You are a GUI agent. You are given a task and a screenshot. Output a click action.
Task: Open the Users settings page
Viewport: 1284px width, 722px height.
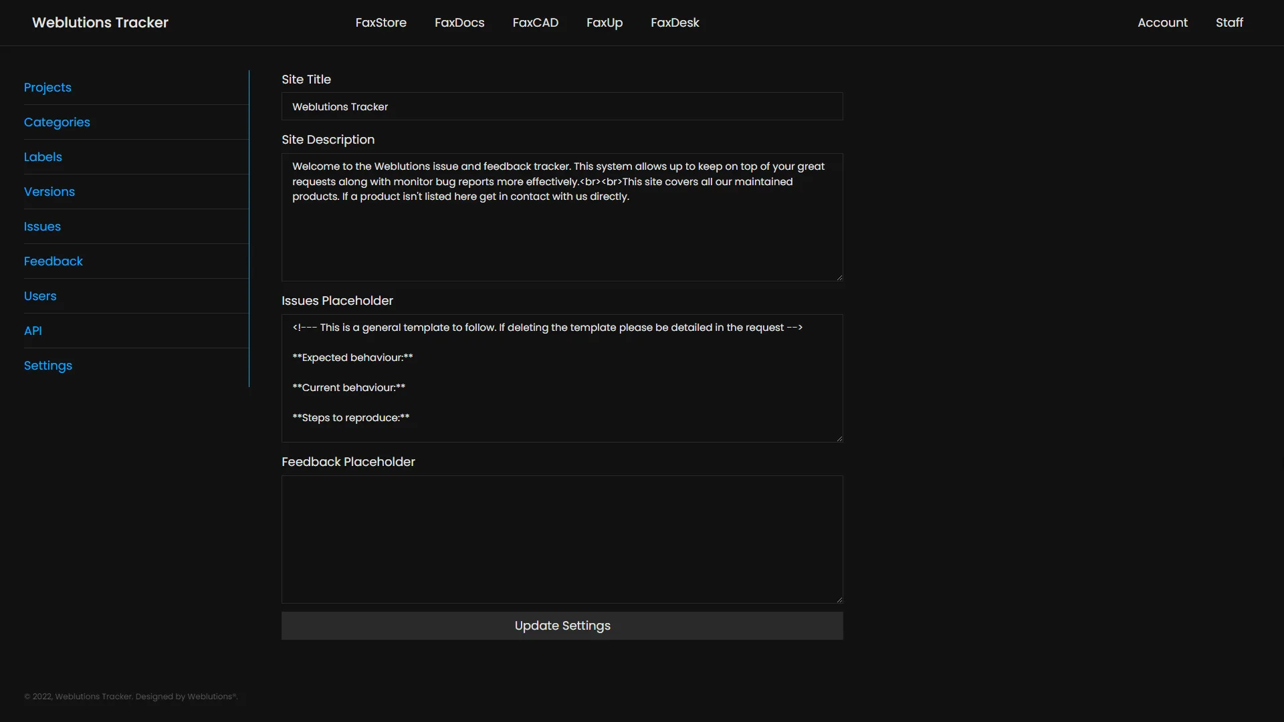pyautogui.click(x=40, y=295)
